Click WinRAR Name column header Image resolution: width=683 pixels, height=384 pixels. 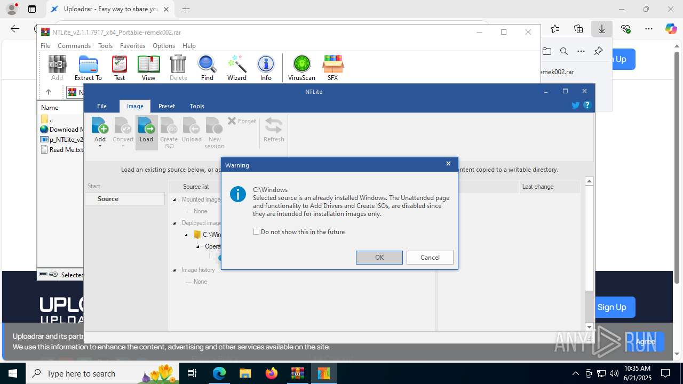point(50,107)
